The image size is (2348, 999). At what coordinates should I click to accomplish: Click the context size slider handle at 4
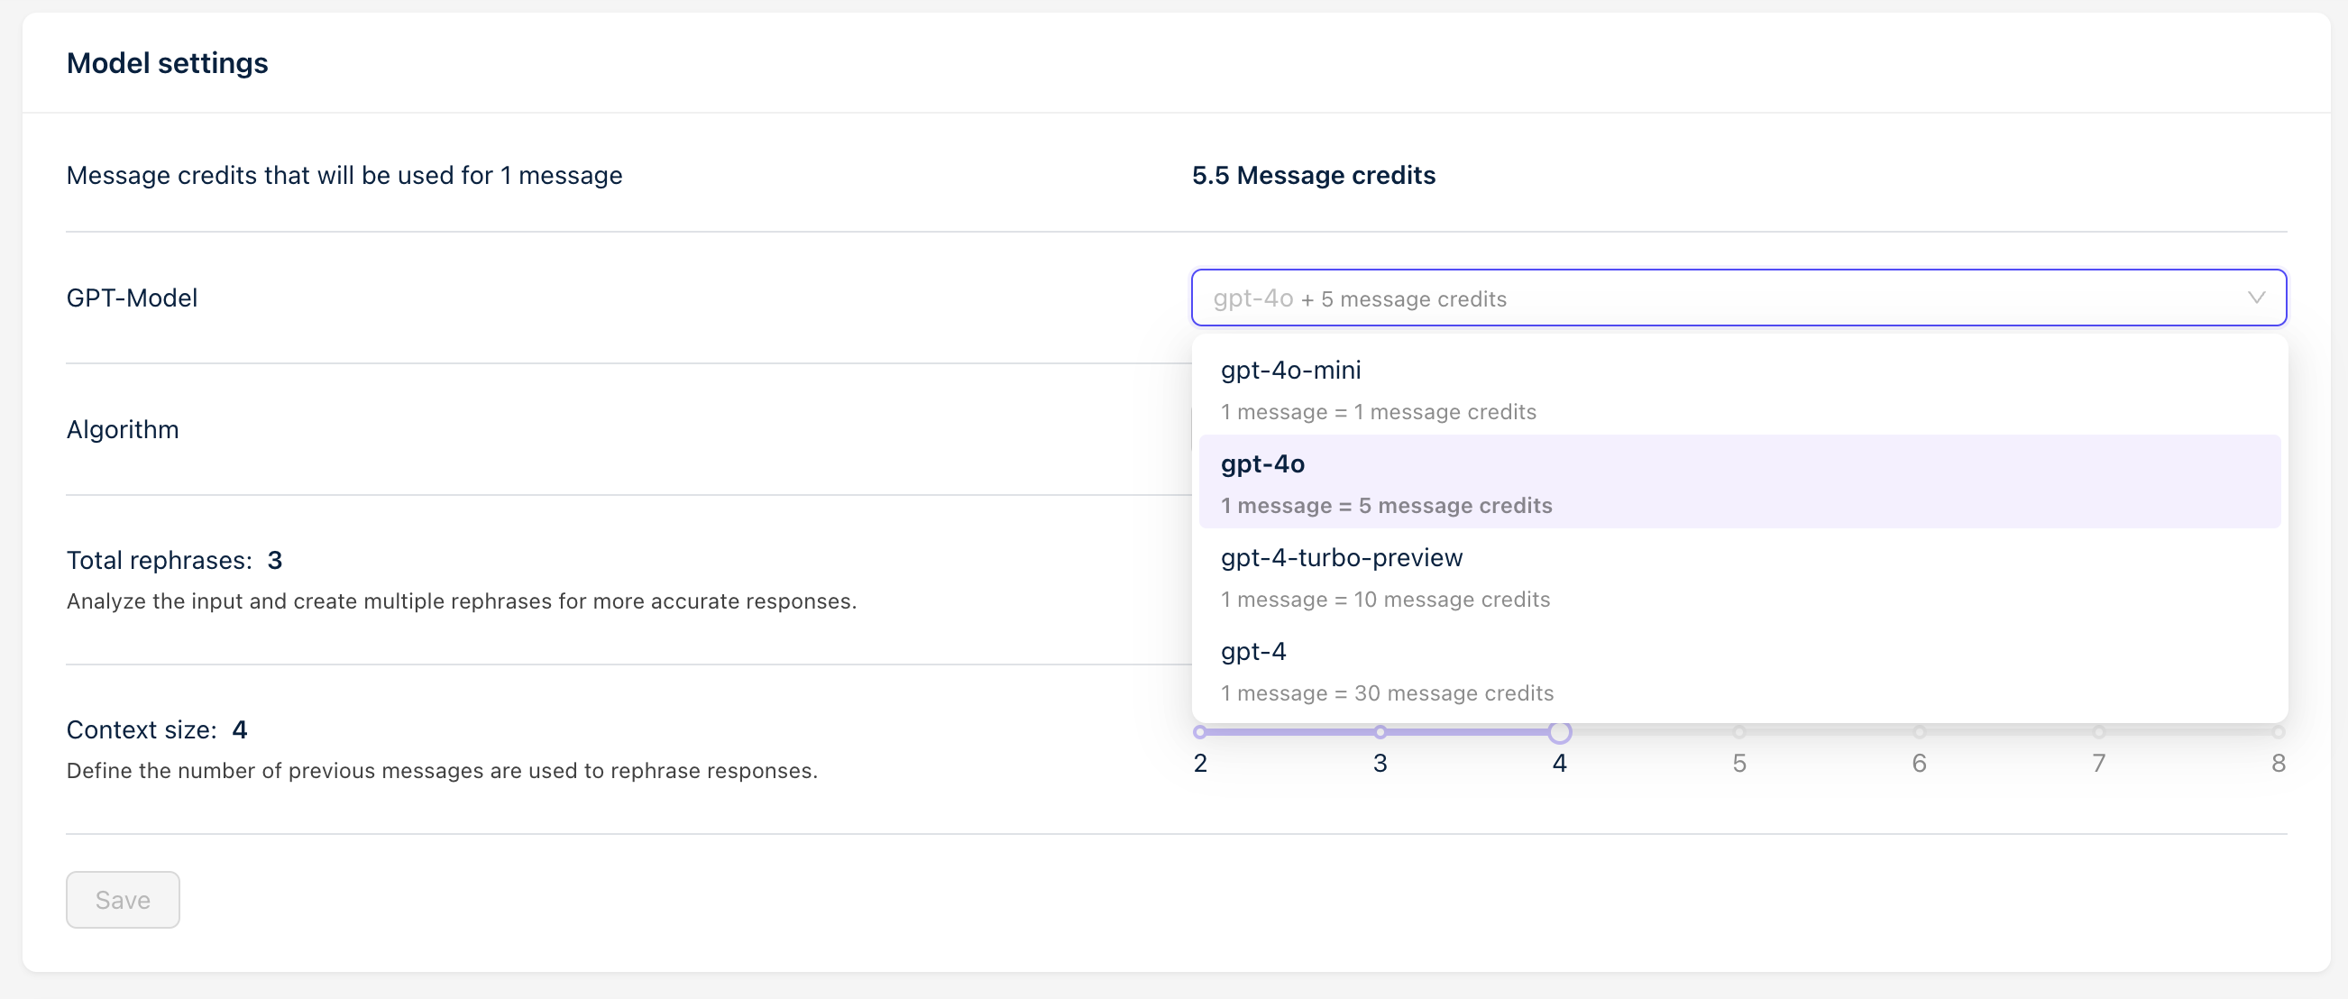coord(1560,732)
